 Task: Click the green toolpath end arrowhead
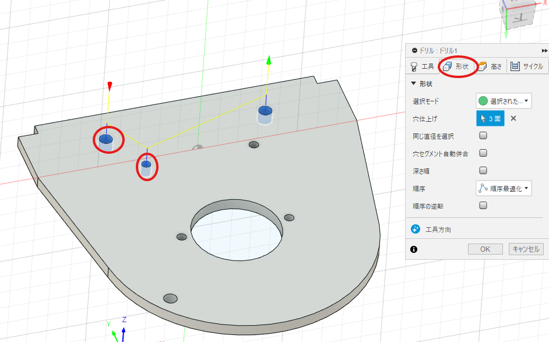tap(269, 60)
